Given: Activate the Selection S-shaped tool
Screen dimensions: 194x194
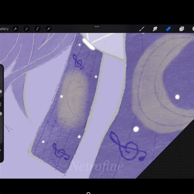Looking at the screenshot, I should click(37, 29).
